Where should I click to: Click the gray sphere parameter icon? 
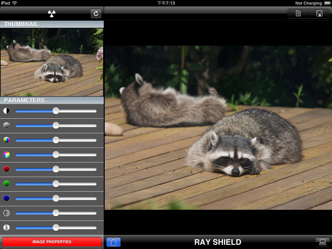pyautogui.click(x=6, y=125)
